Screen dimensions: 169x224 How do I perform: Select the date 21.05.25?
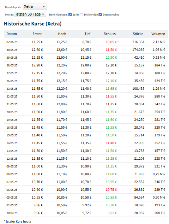click(x=12, y=104)
